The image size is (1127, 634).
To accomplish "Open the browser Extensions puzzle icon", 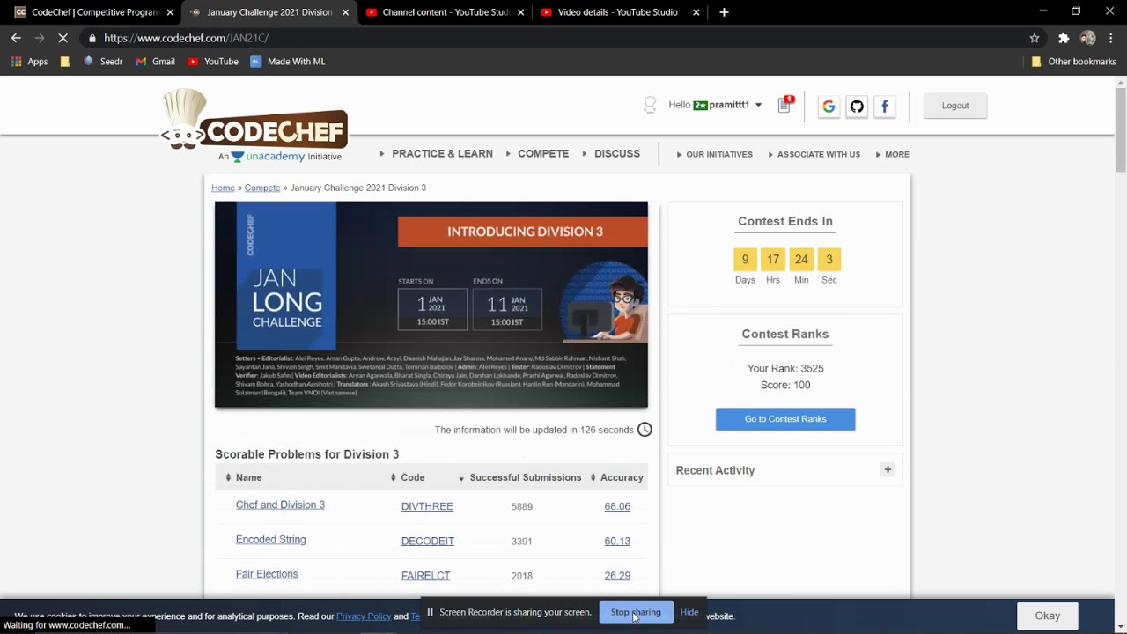I will pos(1064,38).
